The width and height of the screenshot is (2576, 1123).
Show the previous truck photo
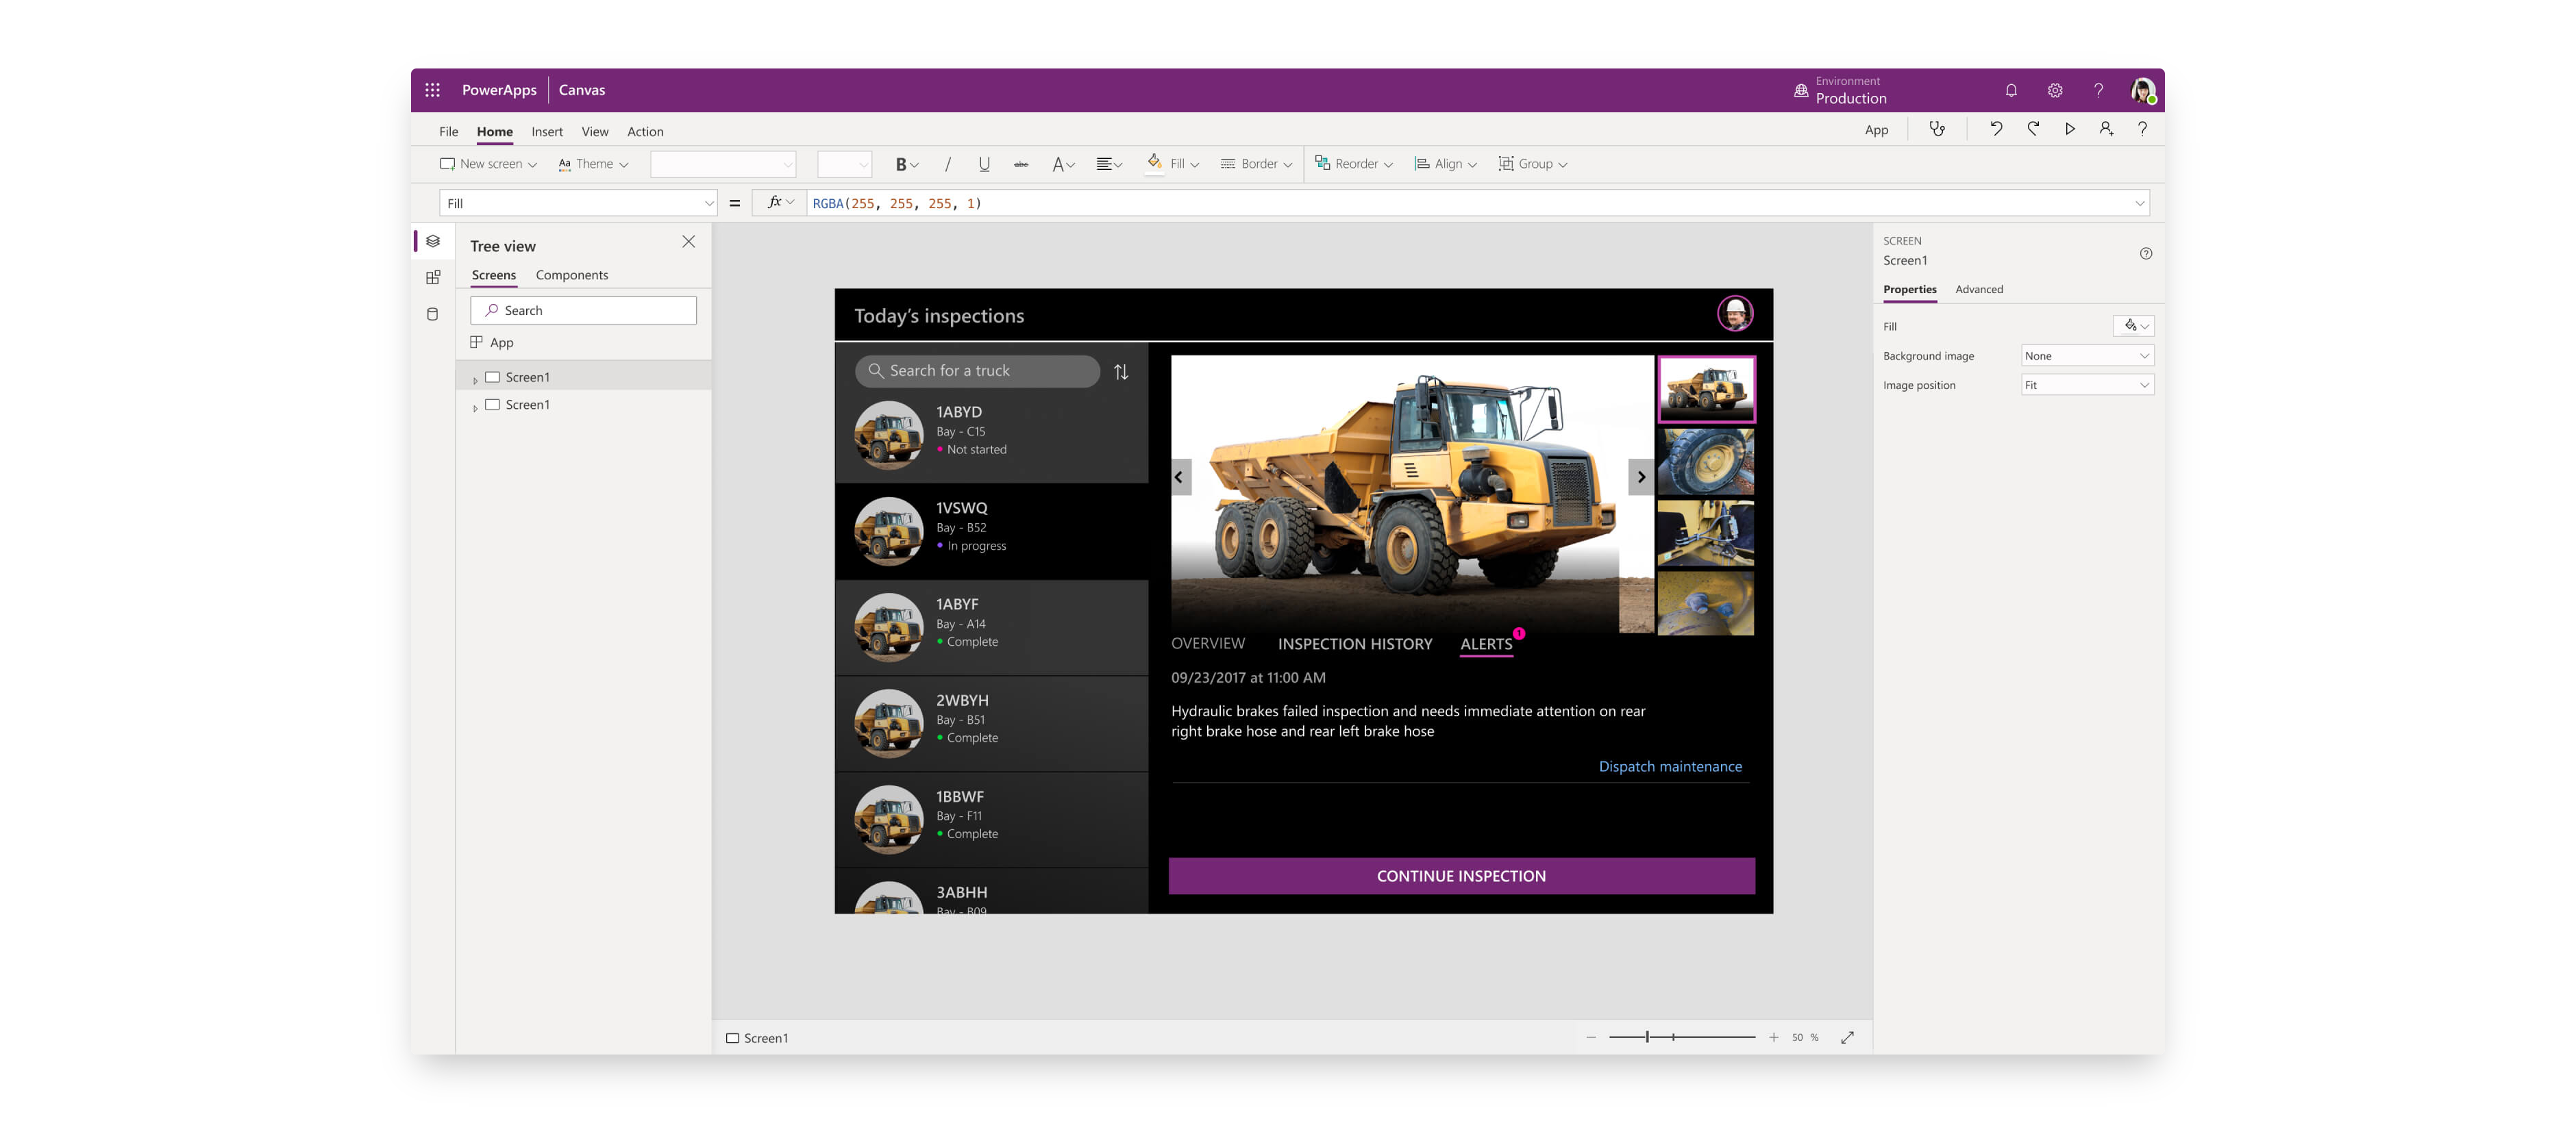click(1180, 477)
